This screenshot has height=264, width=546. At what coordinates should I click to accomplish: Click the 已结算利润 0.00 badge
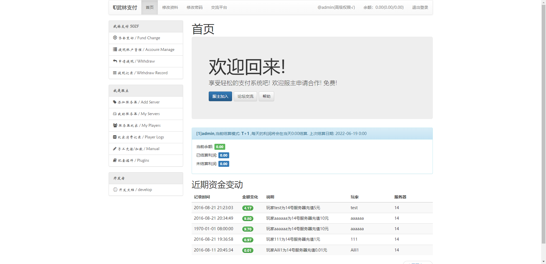point(224,155)
